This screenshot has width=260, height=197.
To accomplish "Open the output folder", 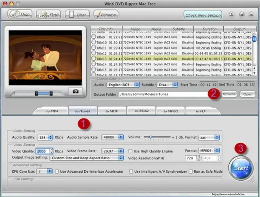I will click(247, 94).
